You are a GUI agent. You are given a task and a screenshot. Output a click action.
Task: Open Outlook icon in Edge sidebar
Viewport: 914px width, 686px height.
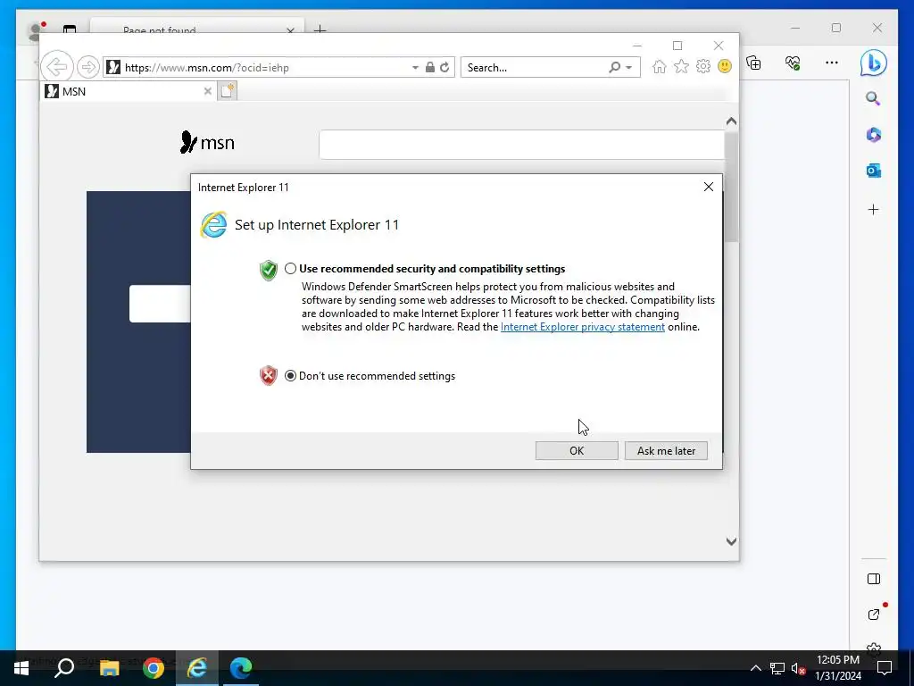pos(873,171)
